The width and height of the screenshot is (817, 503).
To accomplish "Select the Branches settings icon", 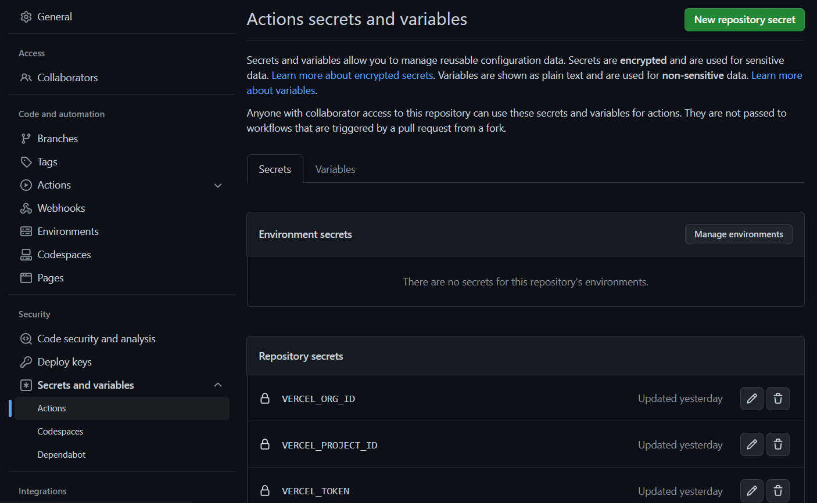I will coord(26,138).
